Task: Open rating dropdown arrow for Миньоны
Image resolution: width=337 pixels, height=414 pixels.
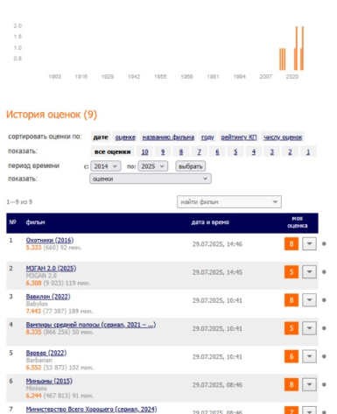Action: tap(309, 384)
